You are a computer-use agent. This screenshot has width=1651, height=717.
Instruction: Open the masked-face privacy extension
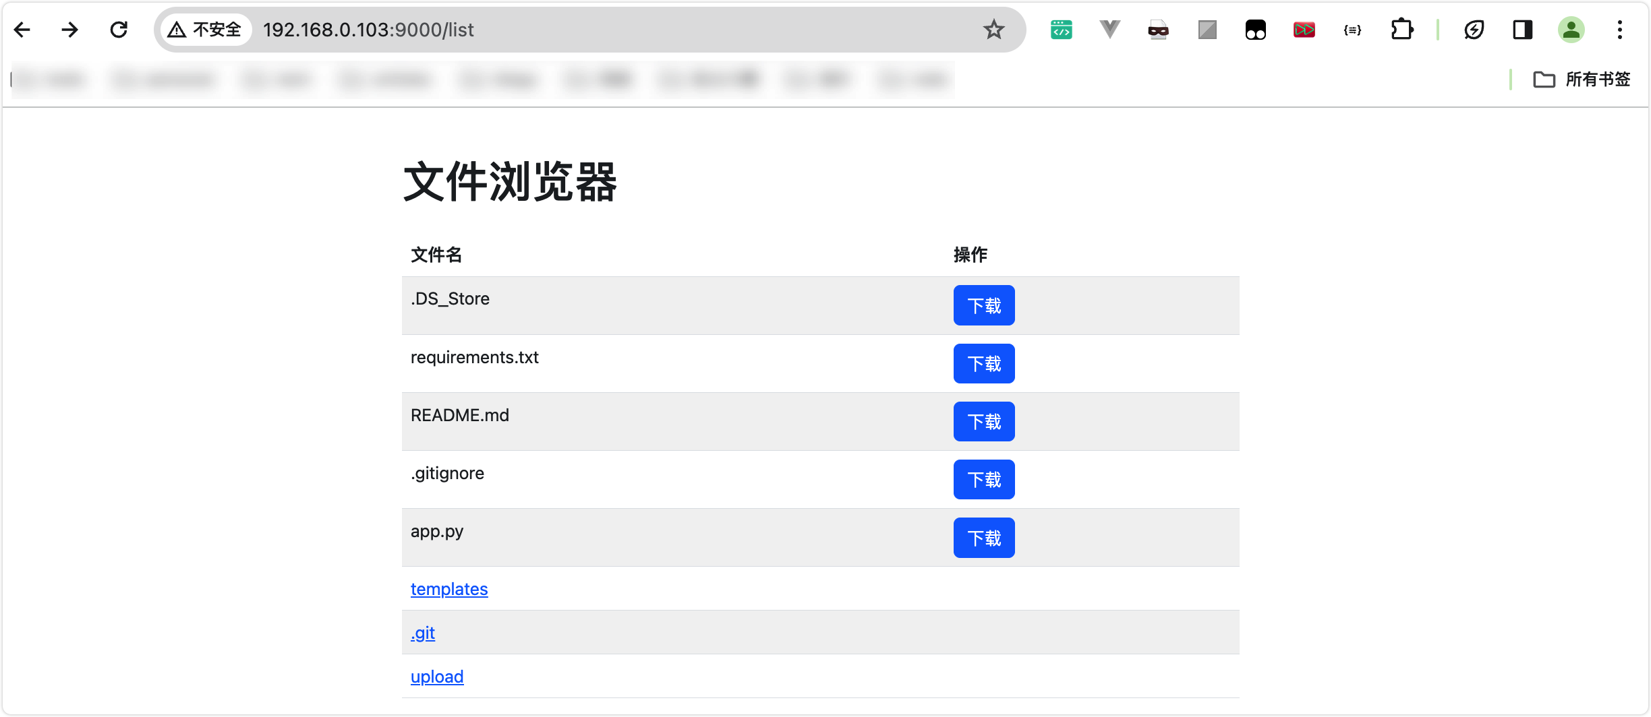[x=1158, y=30]
